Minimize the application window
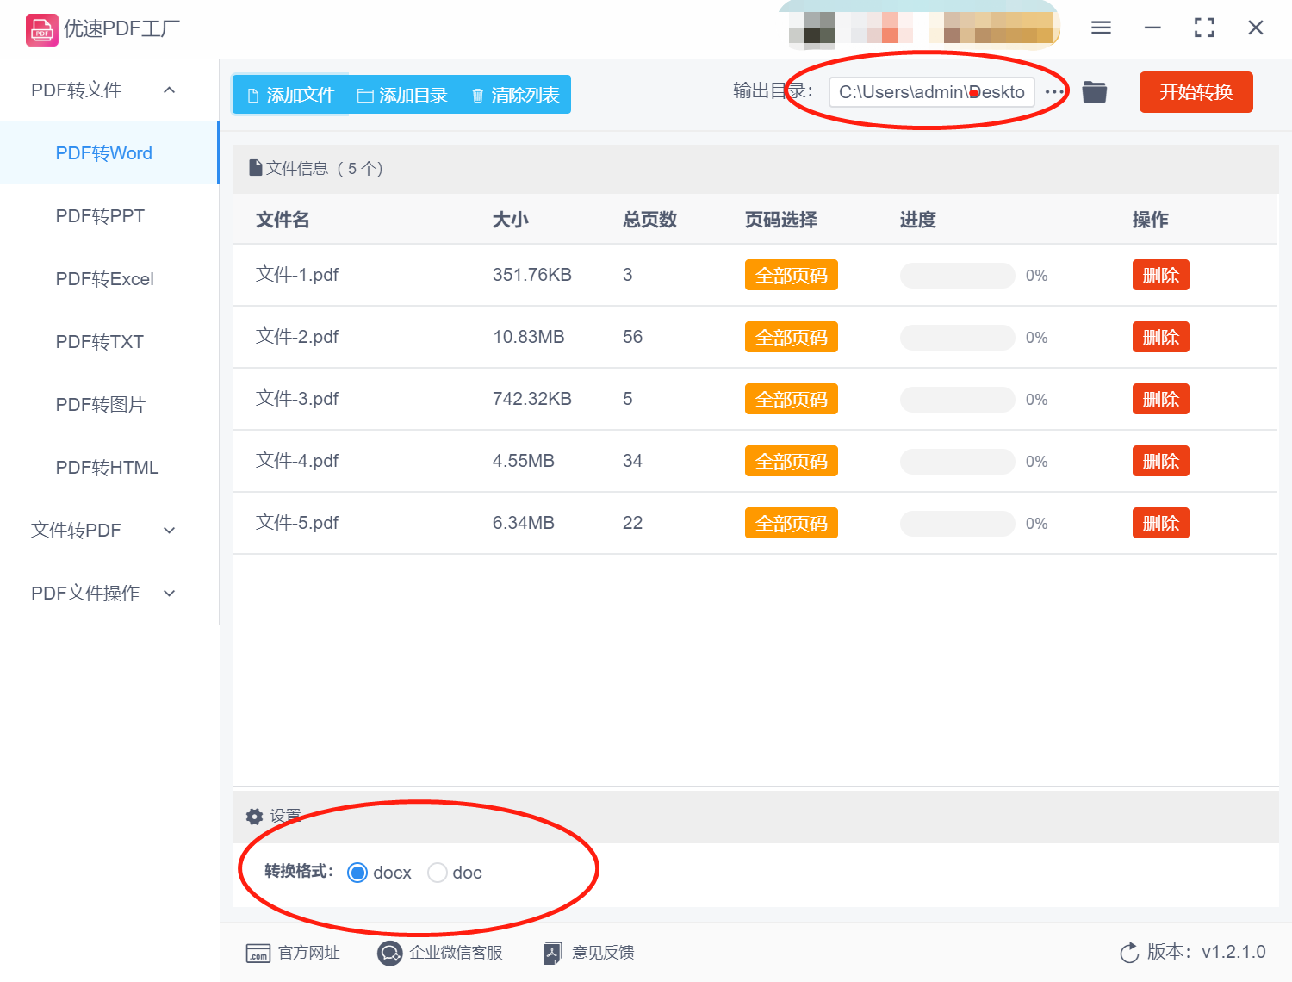 coord(1152,28)
